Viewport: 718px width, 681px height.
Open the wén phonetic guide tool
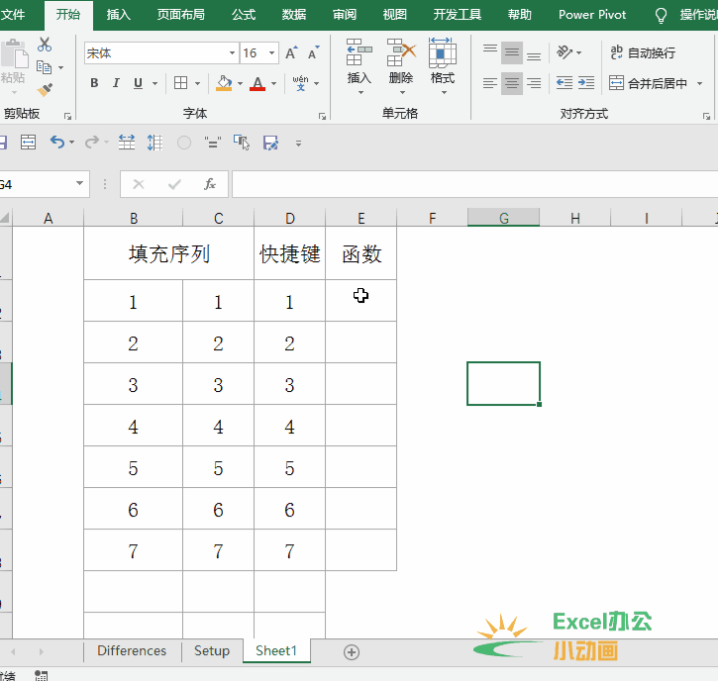(x=300, y=83)
